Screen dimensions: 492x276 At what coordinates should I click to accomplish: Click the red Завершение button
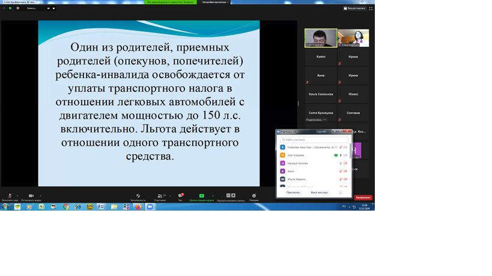363,197
